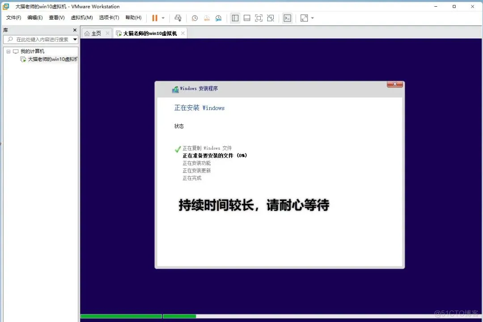Open the power options dropdown beside the pause icon
483x322 pixels.
click(163, 18)
